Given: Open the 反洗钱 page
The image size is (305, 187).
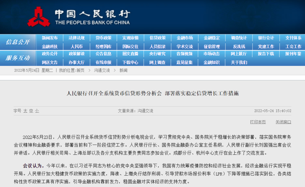Looking at the screenshot, I should (x=239, y=46).
